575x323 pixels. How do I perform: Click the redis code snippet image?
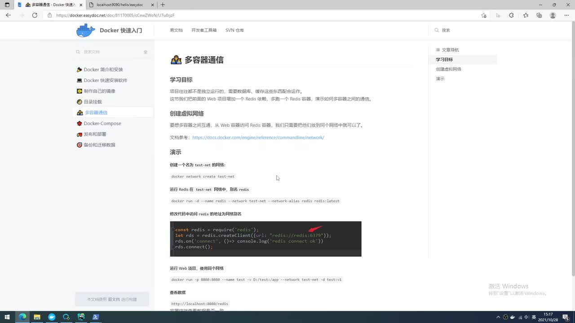click(x=265, y=239)
